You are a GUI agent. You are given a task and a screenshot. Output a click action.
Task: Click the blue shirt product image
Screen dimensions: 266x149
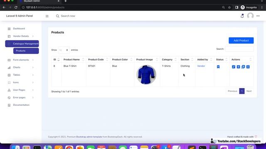(146, 74)
